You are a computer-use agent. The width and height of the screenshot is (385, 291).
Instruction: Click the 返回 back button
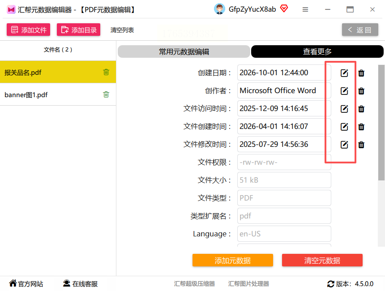click(360, 30)
